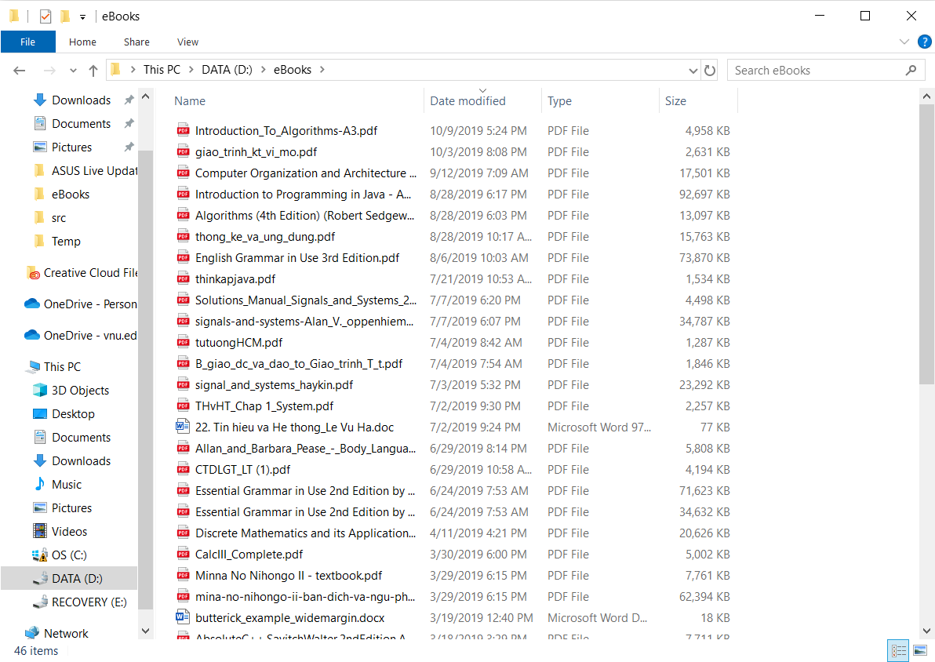Image resolution: width=935 pixels, height=662 pixels.
Task: Select butterick_example_widemargin.docx Word icon
Action: pos(183,617)
